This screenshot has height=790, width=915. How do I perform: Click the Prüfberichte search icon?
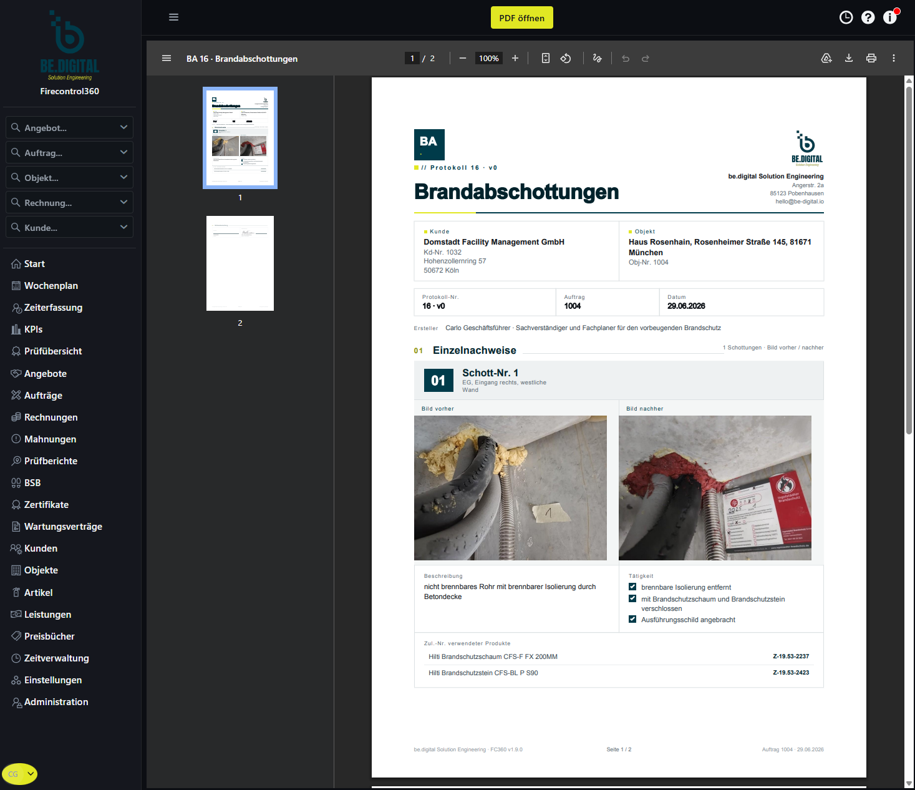click(x=16, y=461)
